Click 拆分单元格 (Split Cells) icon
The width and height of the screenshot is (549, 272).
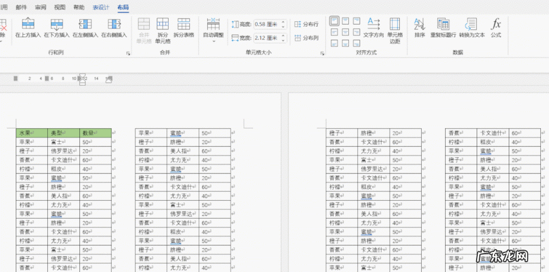click(163, 24)
